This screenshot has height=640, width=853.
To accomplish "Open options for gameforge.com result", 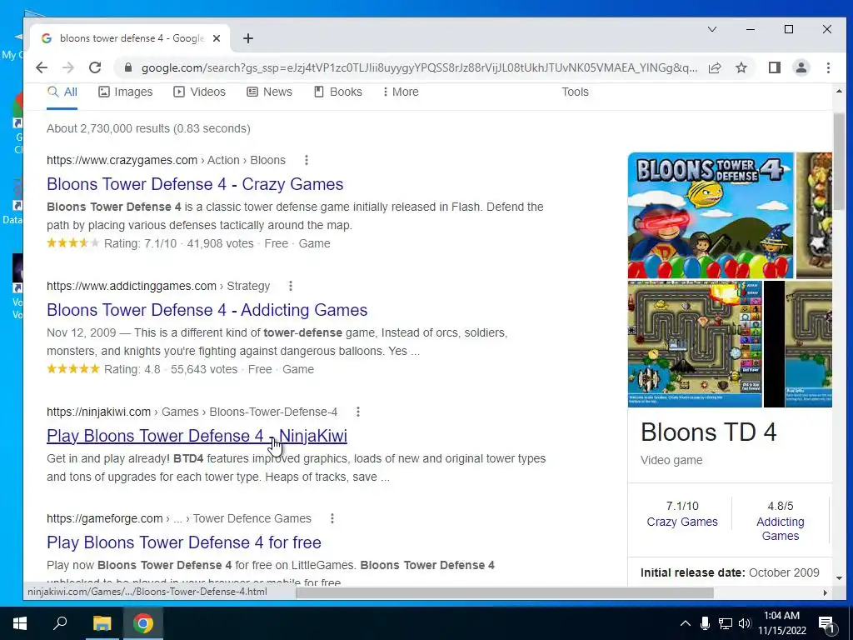I will click(x=332, y=518).
